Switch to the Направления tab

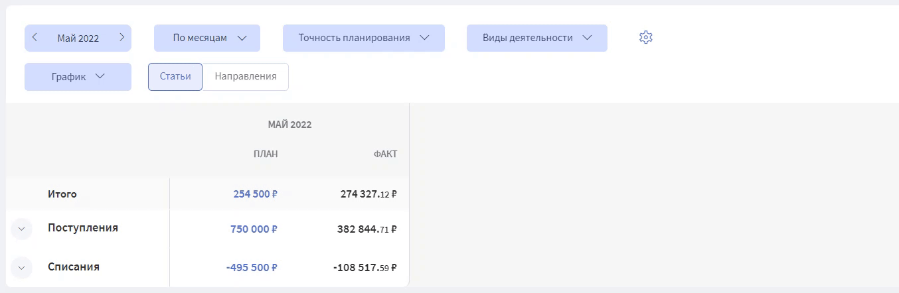tap(246, 77)
